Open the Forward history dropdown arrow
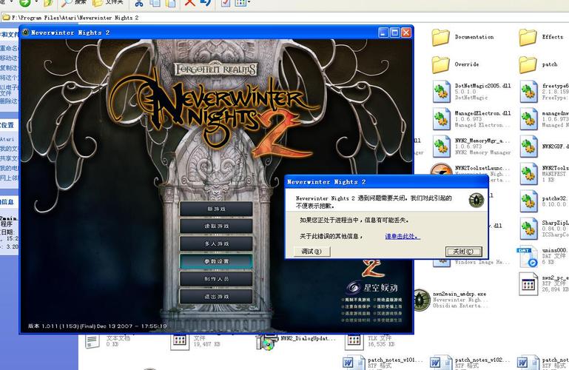The width and height of the screenshot is (569, 370). (x=36, y=3)
